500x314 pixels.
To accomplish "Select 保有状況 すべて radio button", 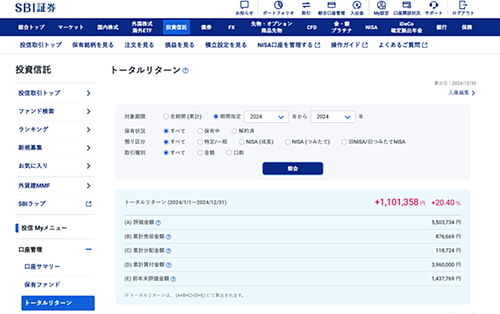I will click(x=166, y=131).
